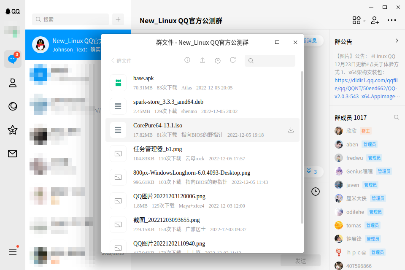Click the image icon of 任务管理器_b1.png

point(118,154)
